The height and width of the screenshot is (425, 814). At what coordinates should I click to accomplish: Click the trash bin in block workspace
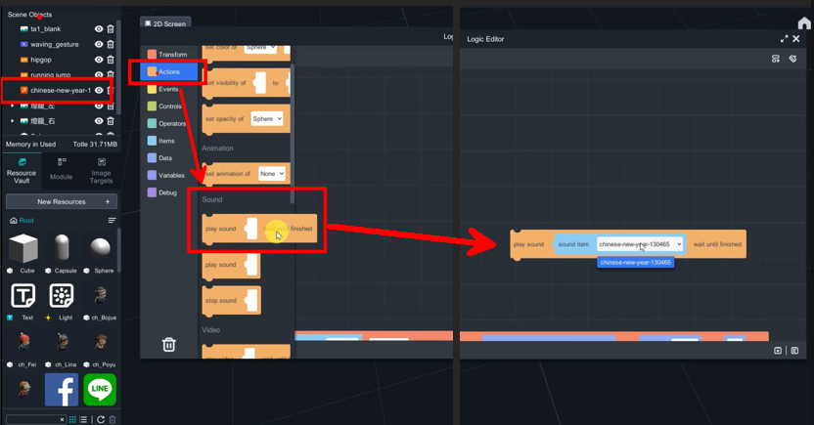coord(168,344)
